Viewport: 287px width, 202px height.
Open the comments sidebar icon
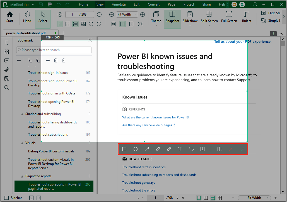[x=7, y=61]
